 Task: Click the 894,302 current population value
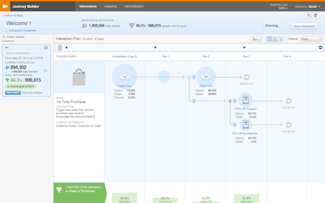18,67
